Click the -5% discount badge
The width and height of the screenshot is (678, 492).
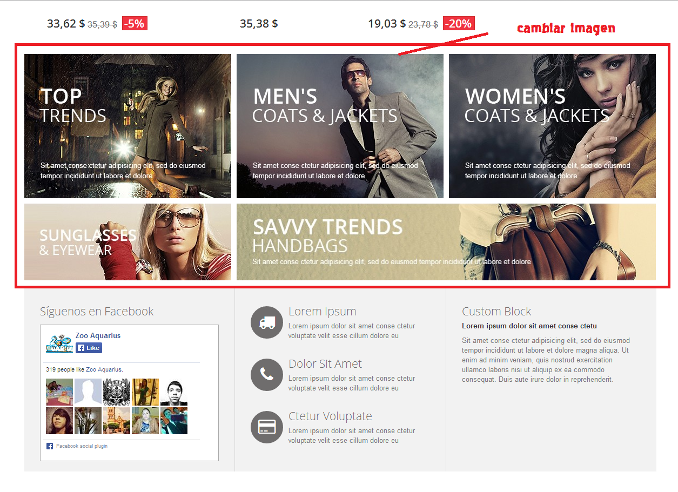click(135, 23)
